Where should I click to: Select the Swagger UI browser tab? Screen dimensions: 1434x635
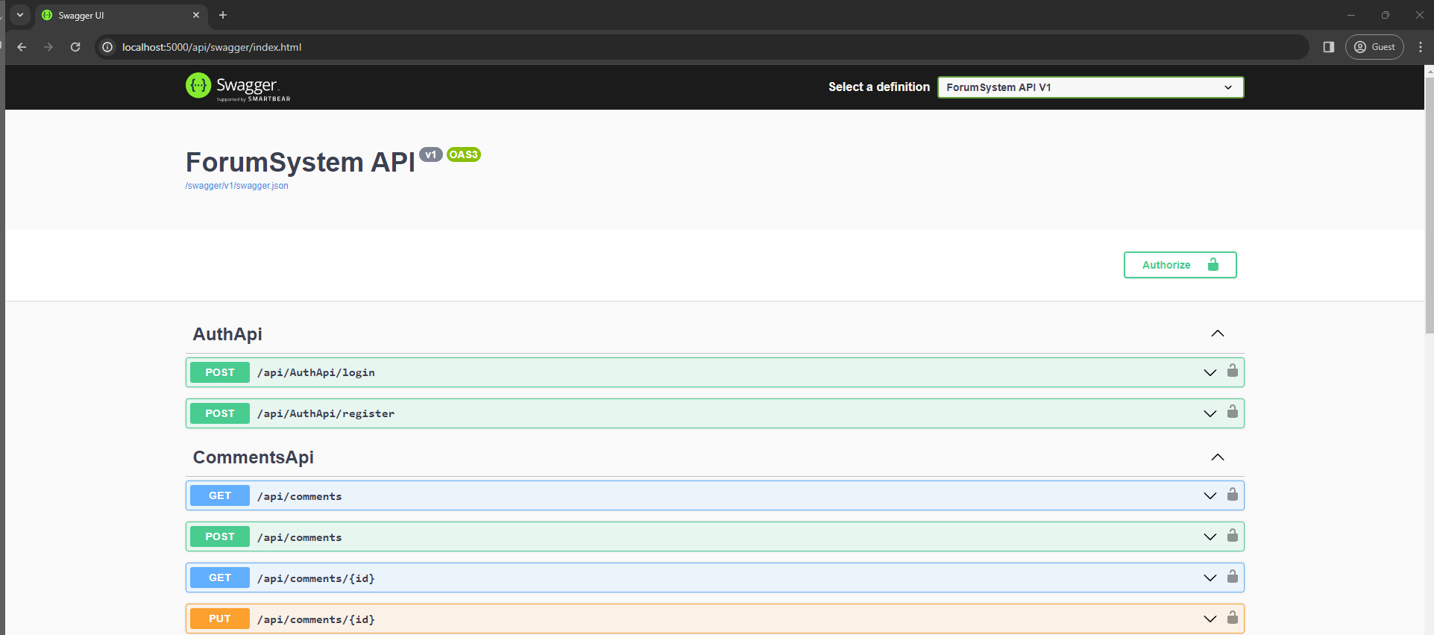122,15
